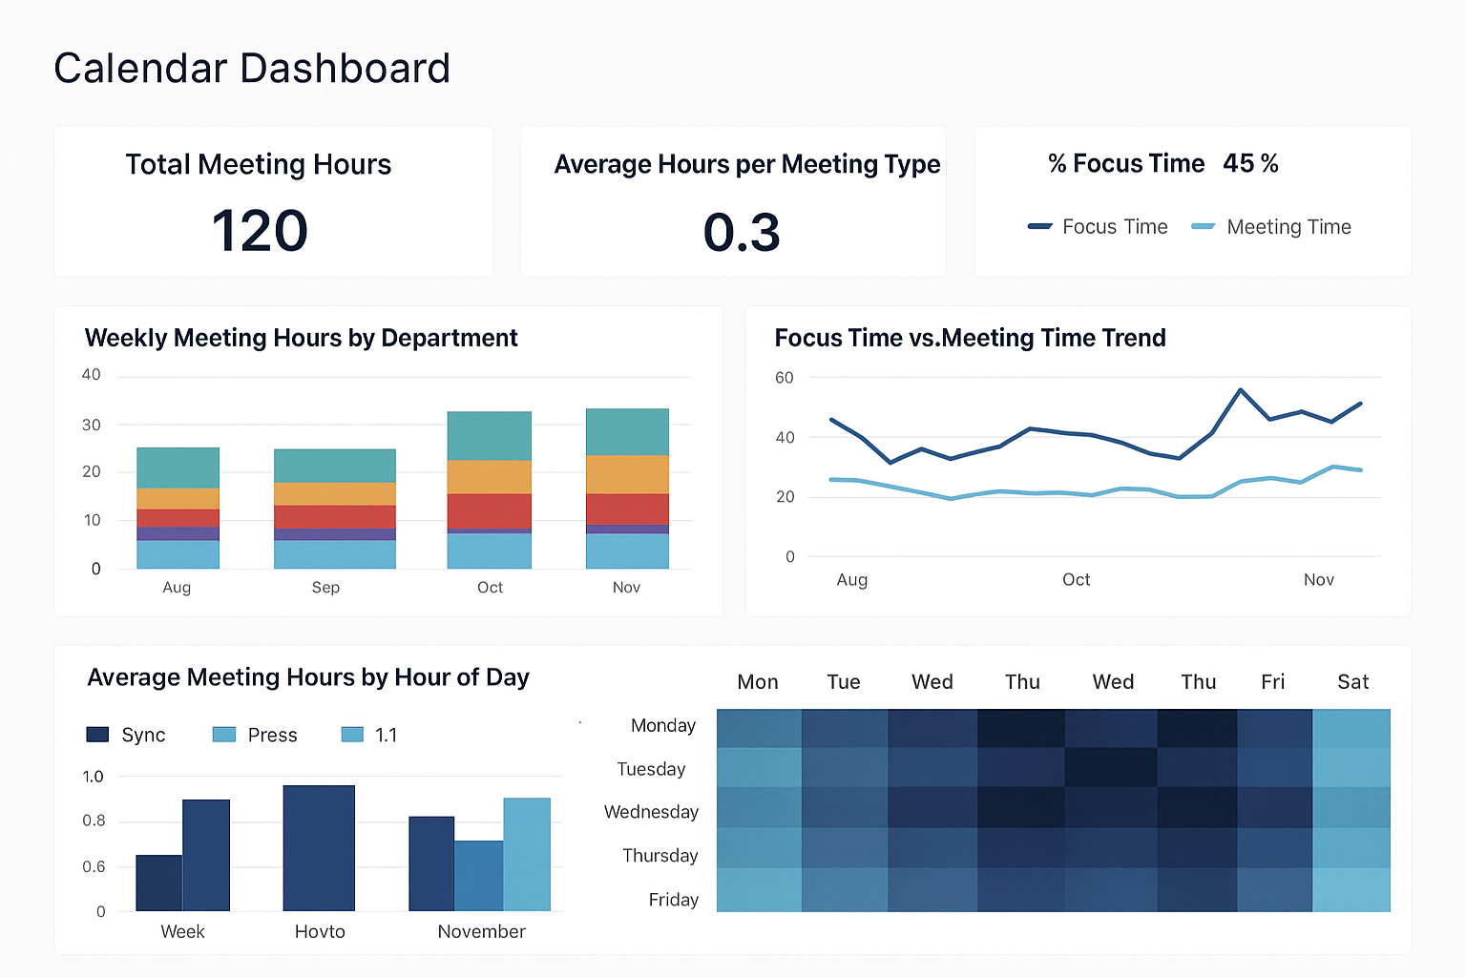Select the Meeting Time legend marker

(1202, 226)
